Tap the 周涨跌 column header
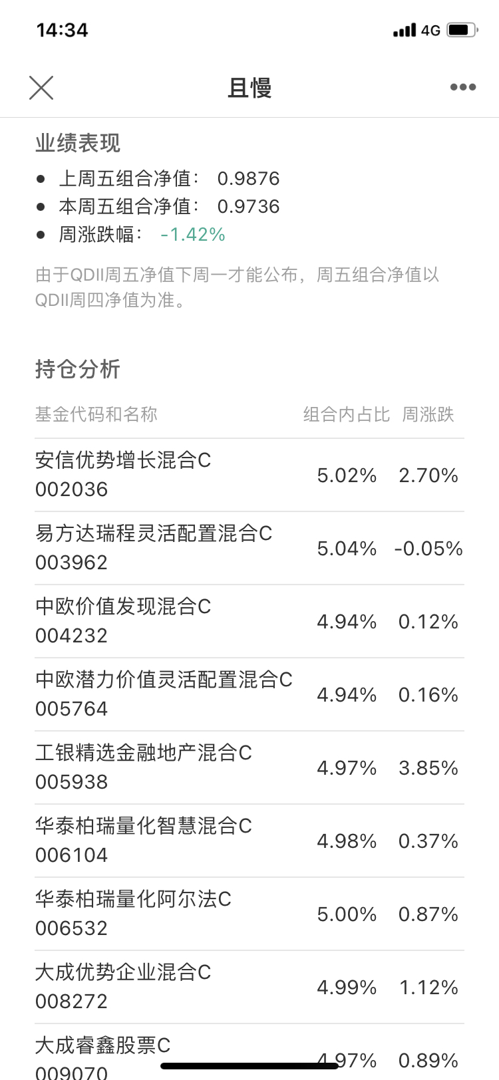 pyautogui.click(x=428, y=415)
